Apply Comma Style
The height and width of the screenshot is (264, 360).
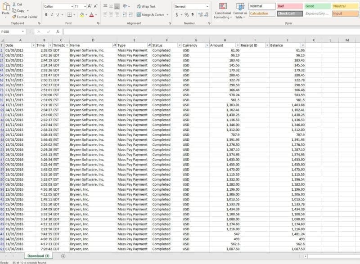pos(193,15)
